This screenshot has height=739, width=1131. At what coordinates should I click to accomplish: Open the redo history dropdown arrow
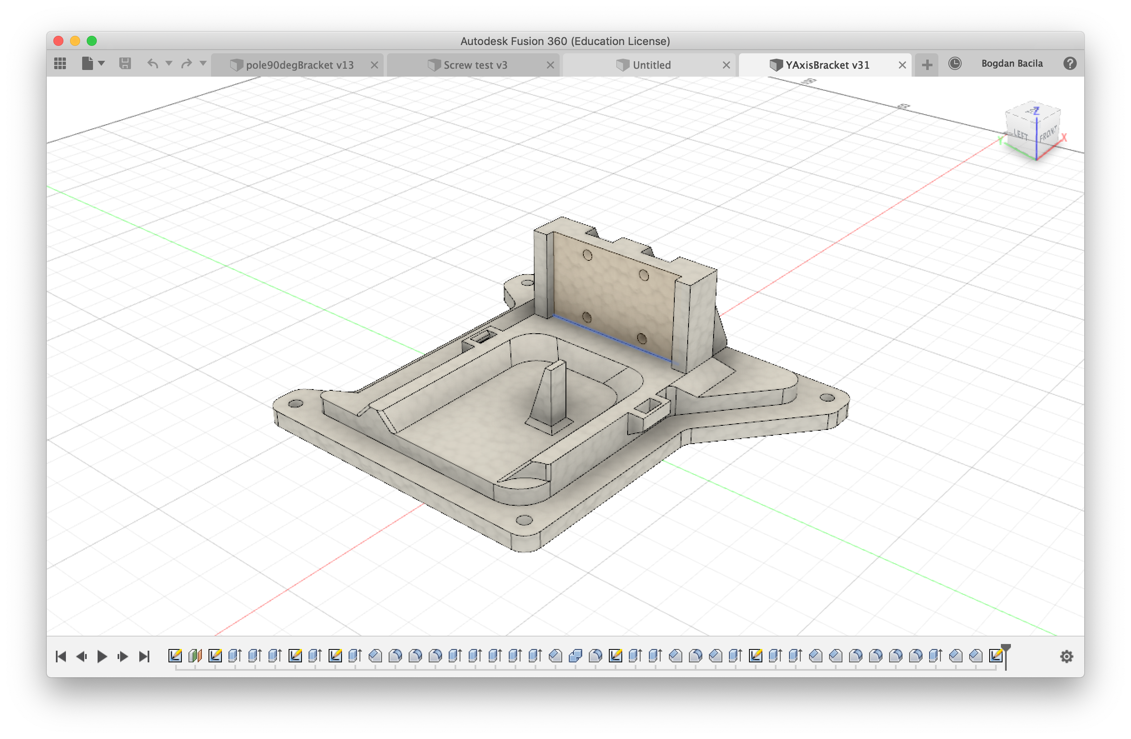point(203,63)
